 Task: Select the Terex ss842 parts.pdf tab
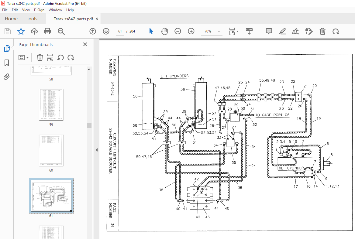point(73,19)
